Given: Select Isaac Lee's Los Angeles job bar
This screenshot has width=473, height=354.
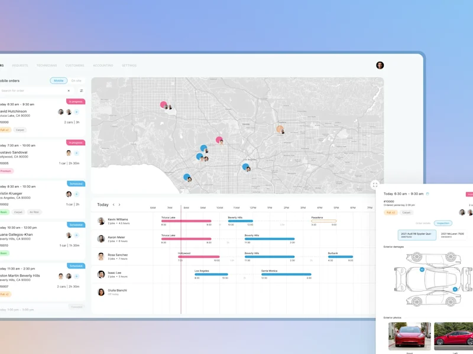Looking at the screenshot, I should point(211,274).
